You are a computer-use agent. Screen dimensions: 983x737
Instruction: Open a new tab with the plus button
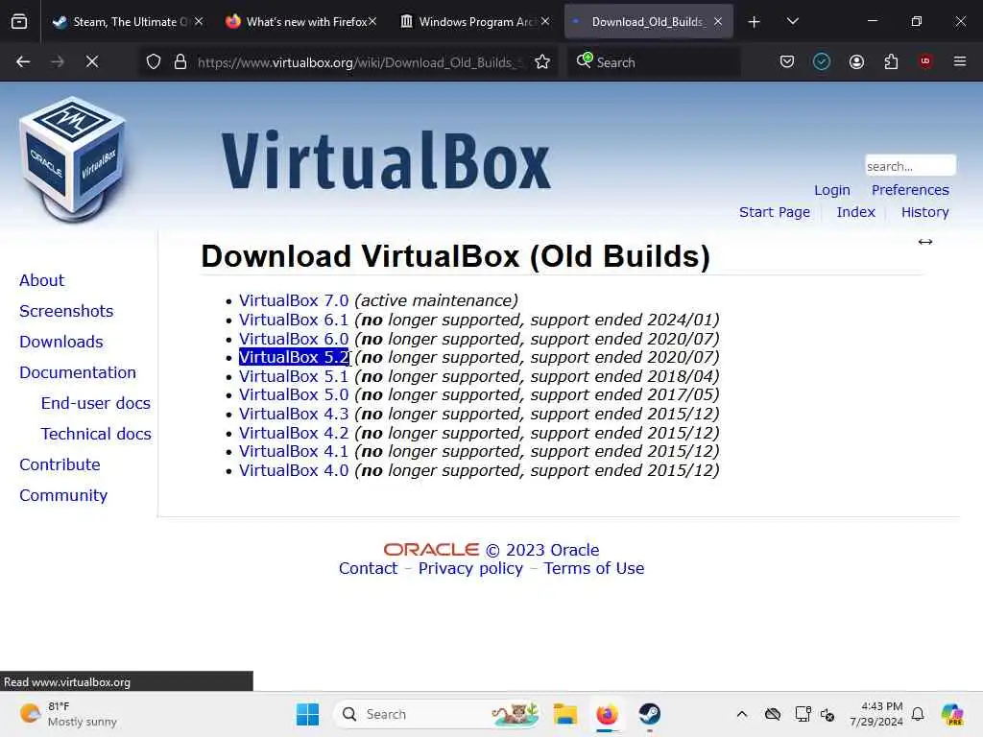(x=755, y=22)
